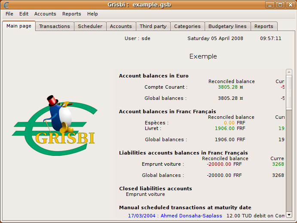297x223 pixels.
Task: Click the Exemple file title
Action: coord(203,56)
